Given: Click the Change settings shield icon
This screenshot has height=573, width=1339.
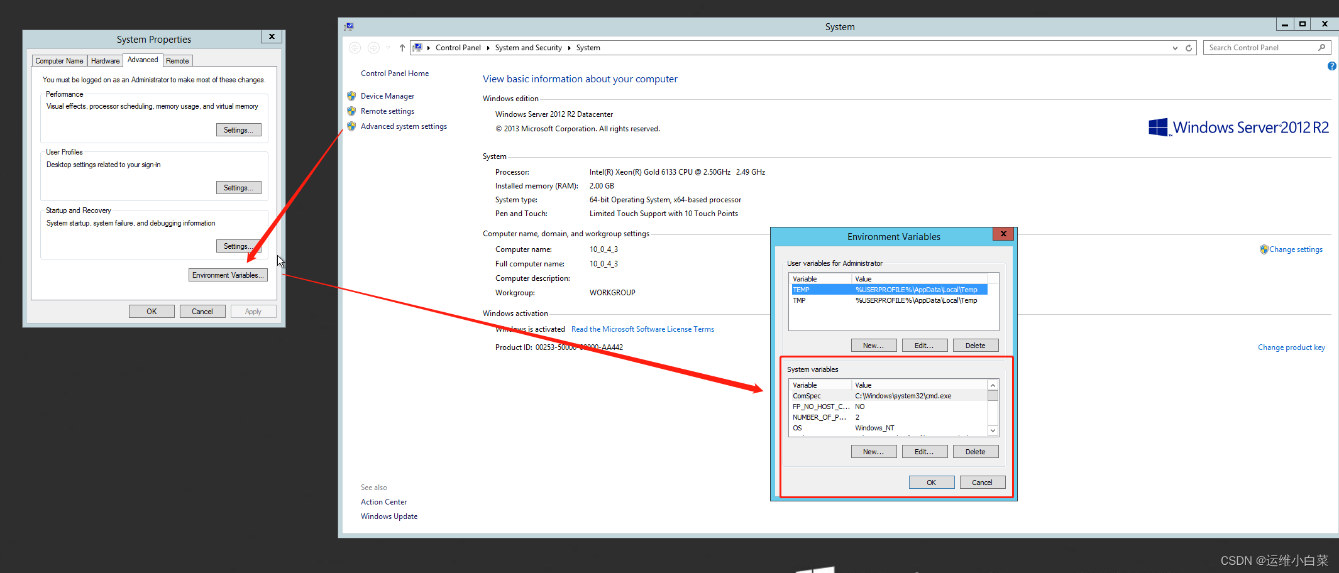Looking at the screenshot, I should click(1264, 249).
